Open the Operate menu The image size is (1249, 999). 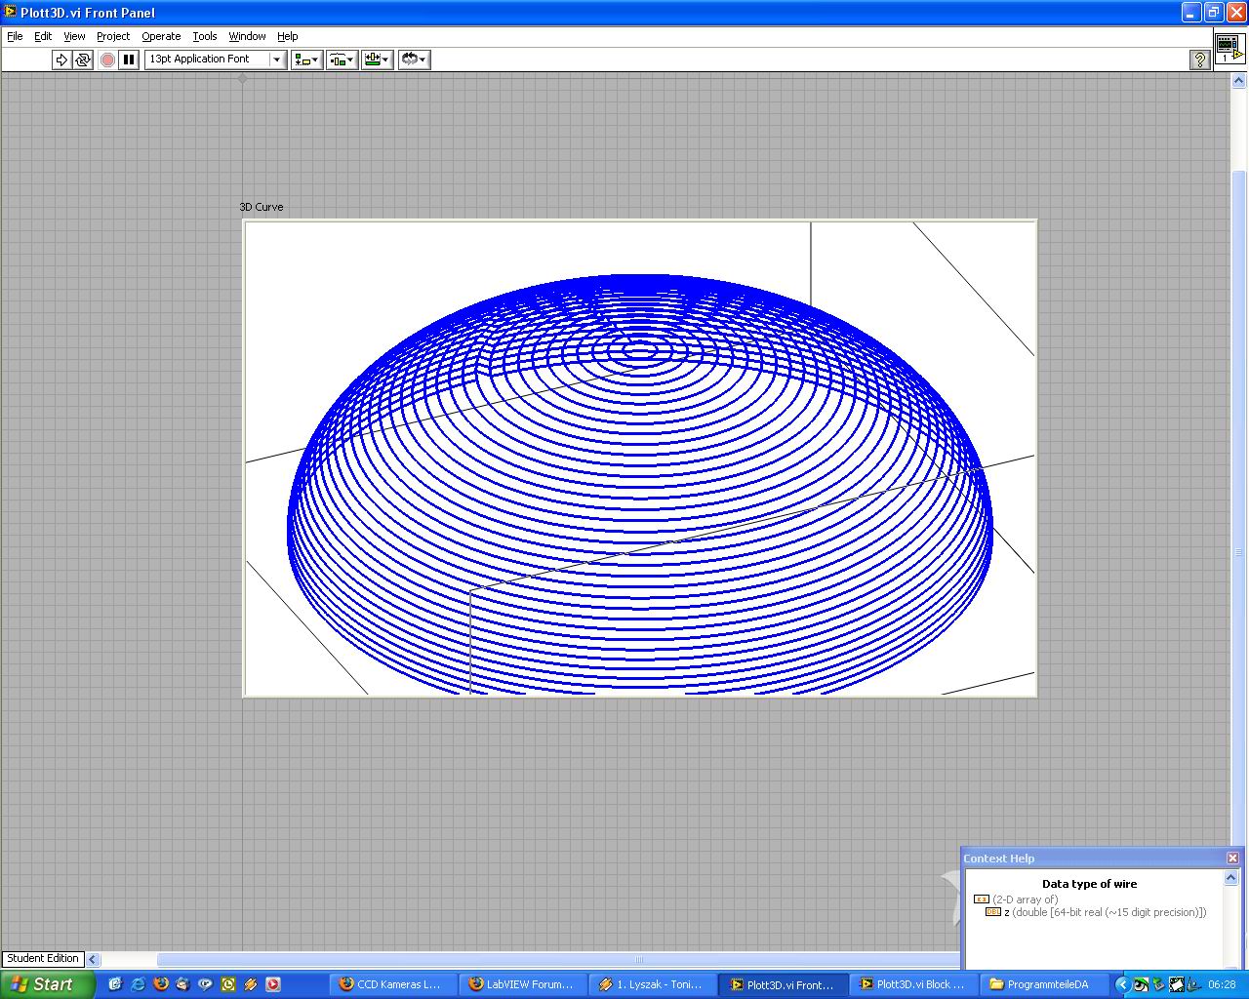pyautogui.click(x=161, y=36)
